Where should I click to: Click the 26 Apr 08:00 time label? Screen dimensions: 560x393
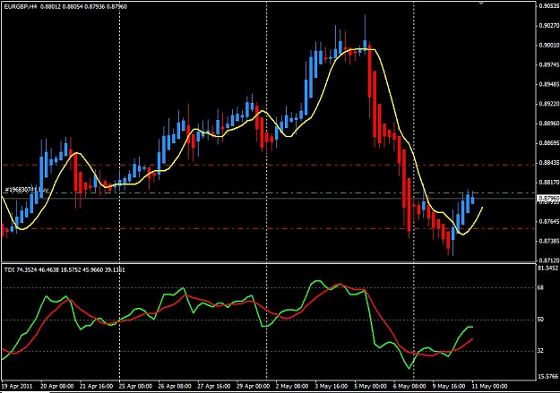[175, 386]
